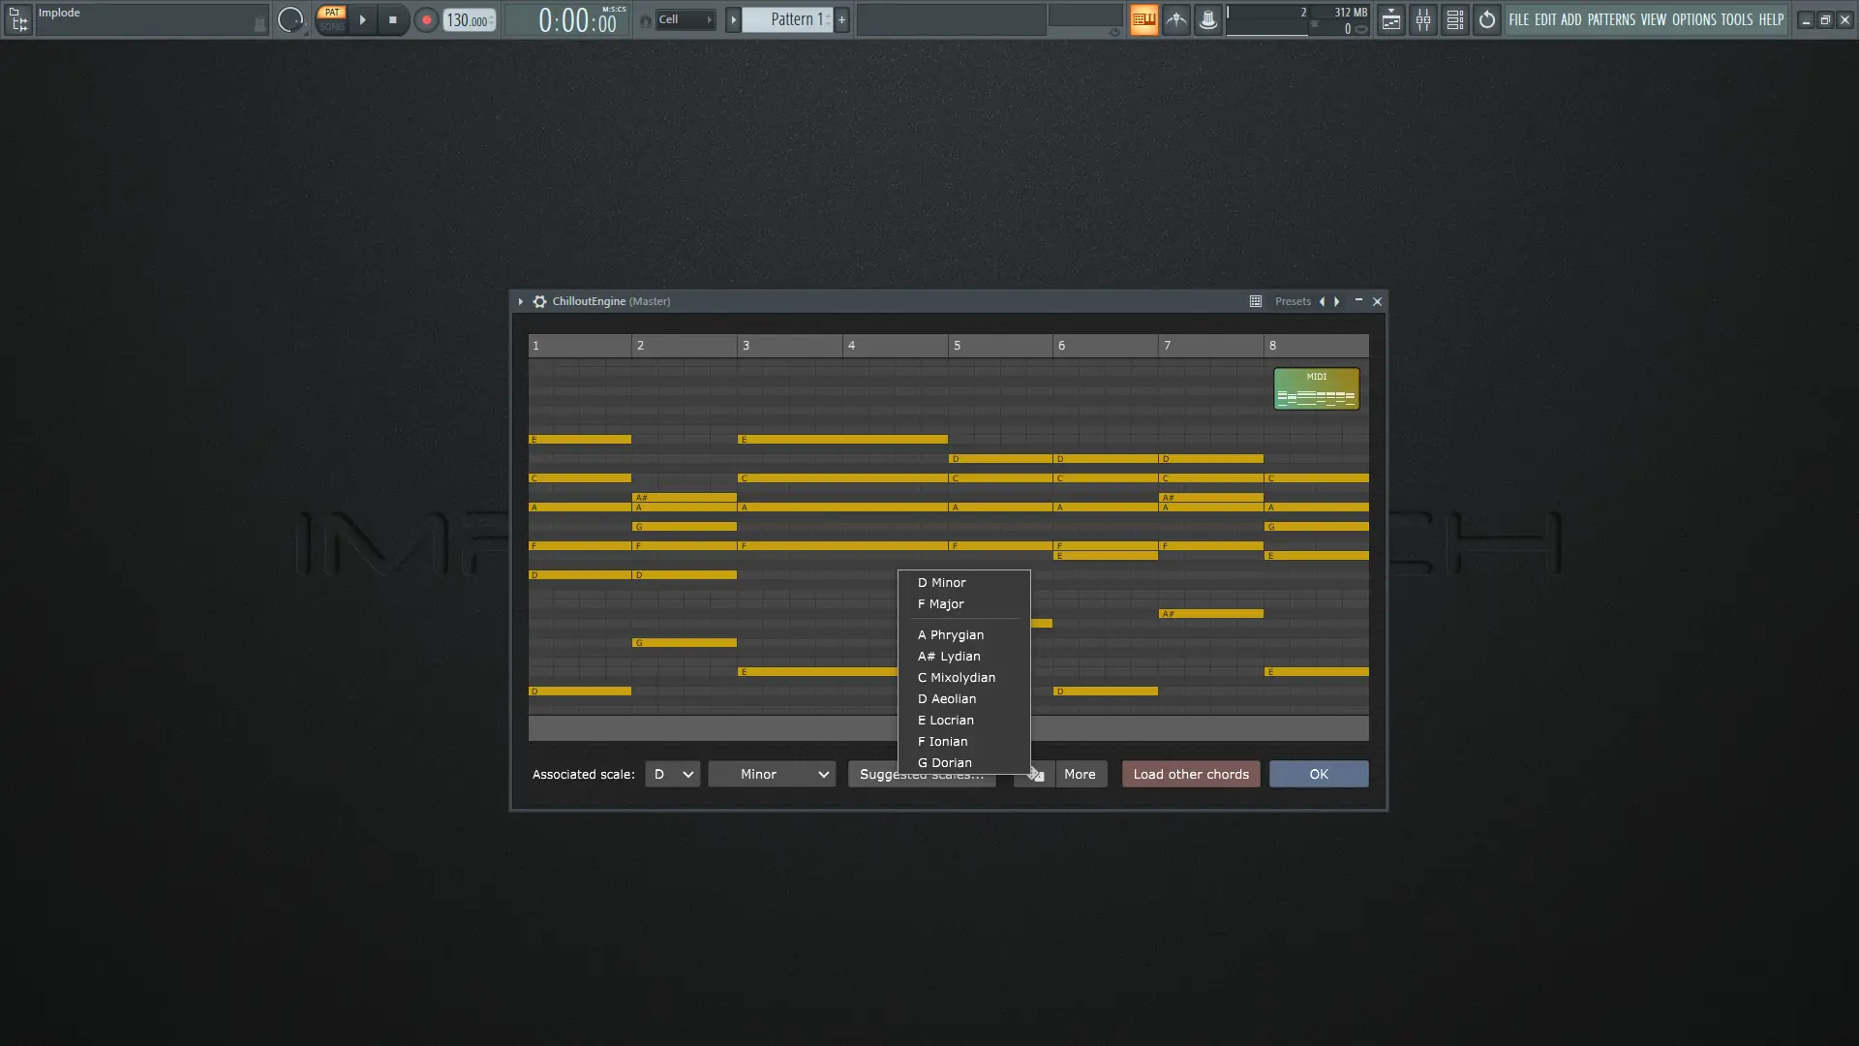Select A Phrygian from scale list
This screenshot has height=1046, width=1859.
[x=951, y=634]
